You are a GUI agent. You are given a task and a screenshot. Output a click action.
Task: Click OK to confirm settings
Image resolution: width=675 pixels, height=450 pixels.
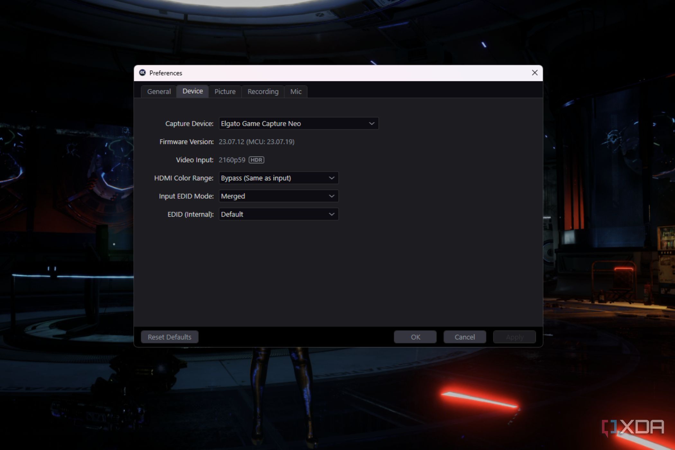[415, 337]
